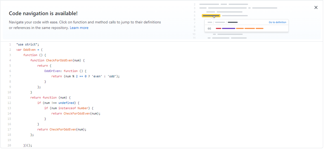Click the function keyword on line 3
Image resolution: width=325 pixels, height=153 pixels.
(x=30, y=55)
